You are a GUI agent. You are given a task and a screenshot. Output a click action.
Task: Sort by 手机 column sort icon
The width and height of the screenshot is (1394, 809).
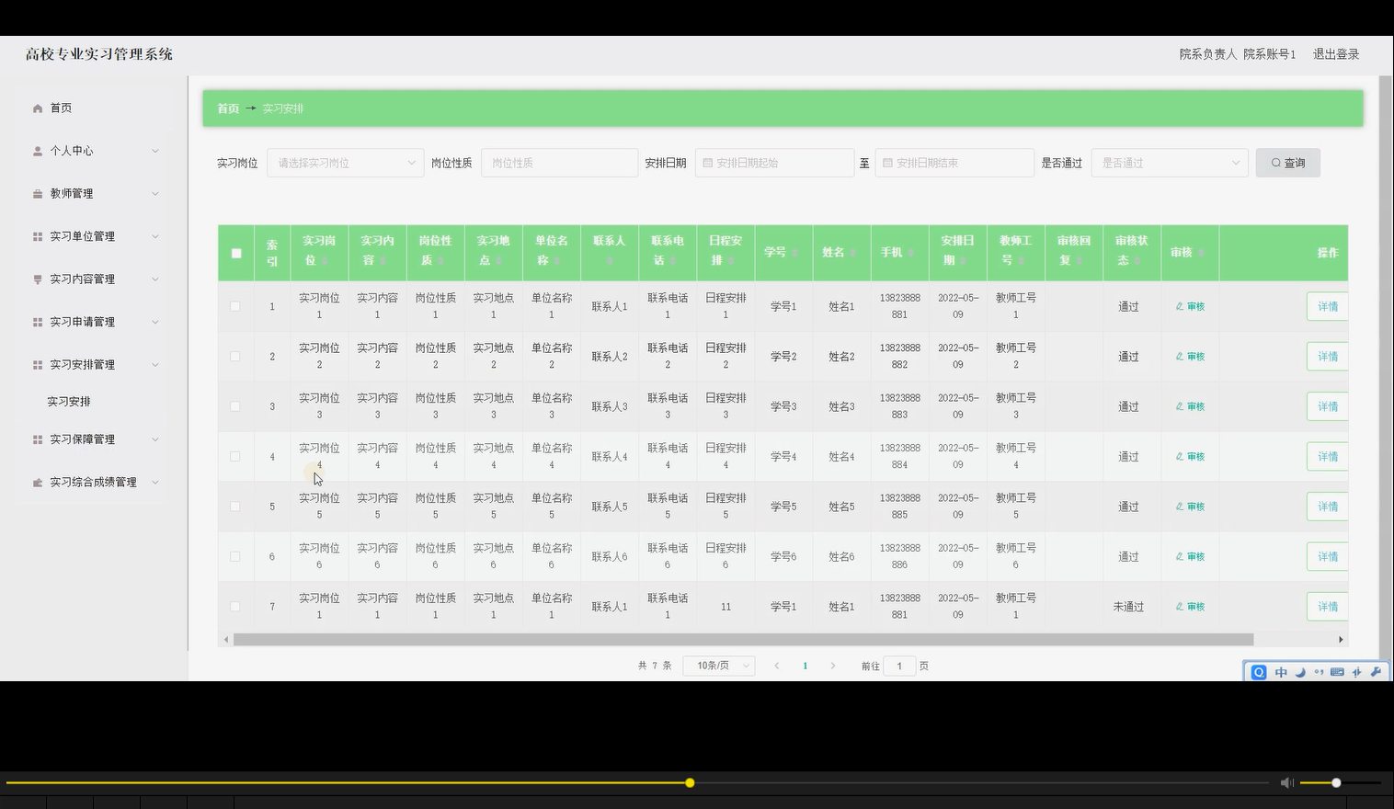pyautogui.click(x=910, y=253)
